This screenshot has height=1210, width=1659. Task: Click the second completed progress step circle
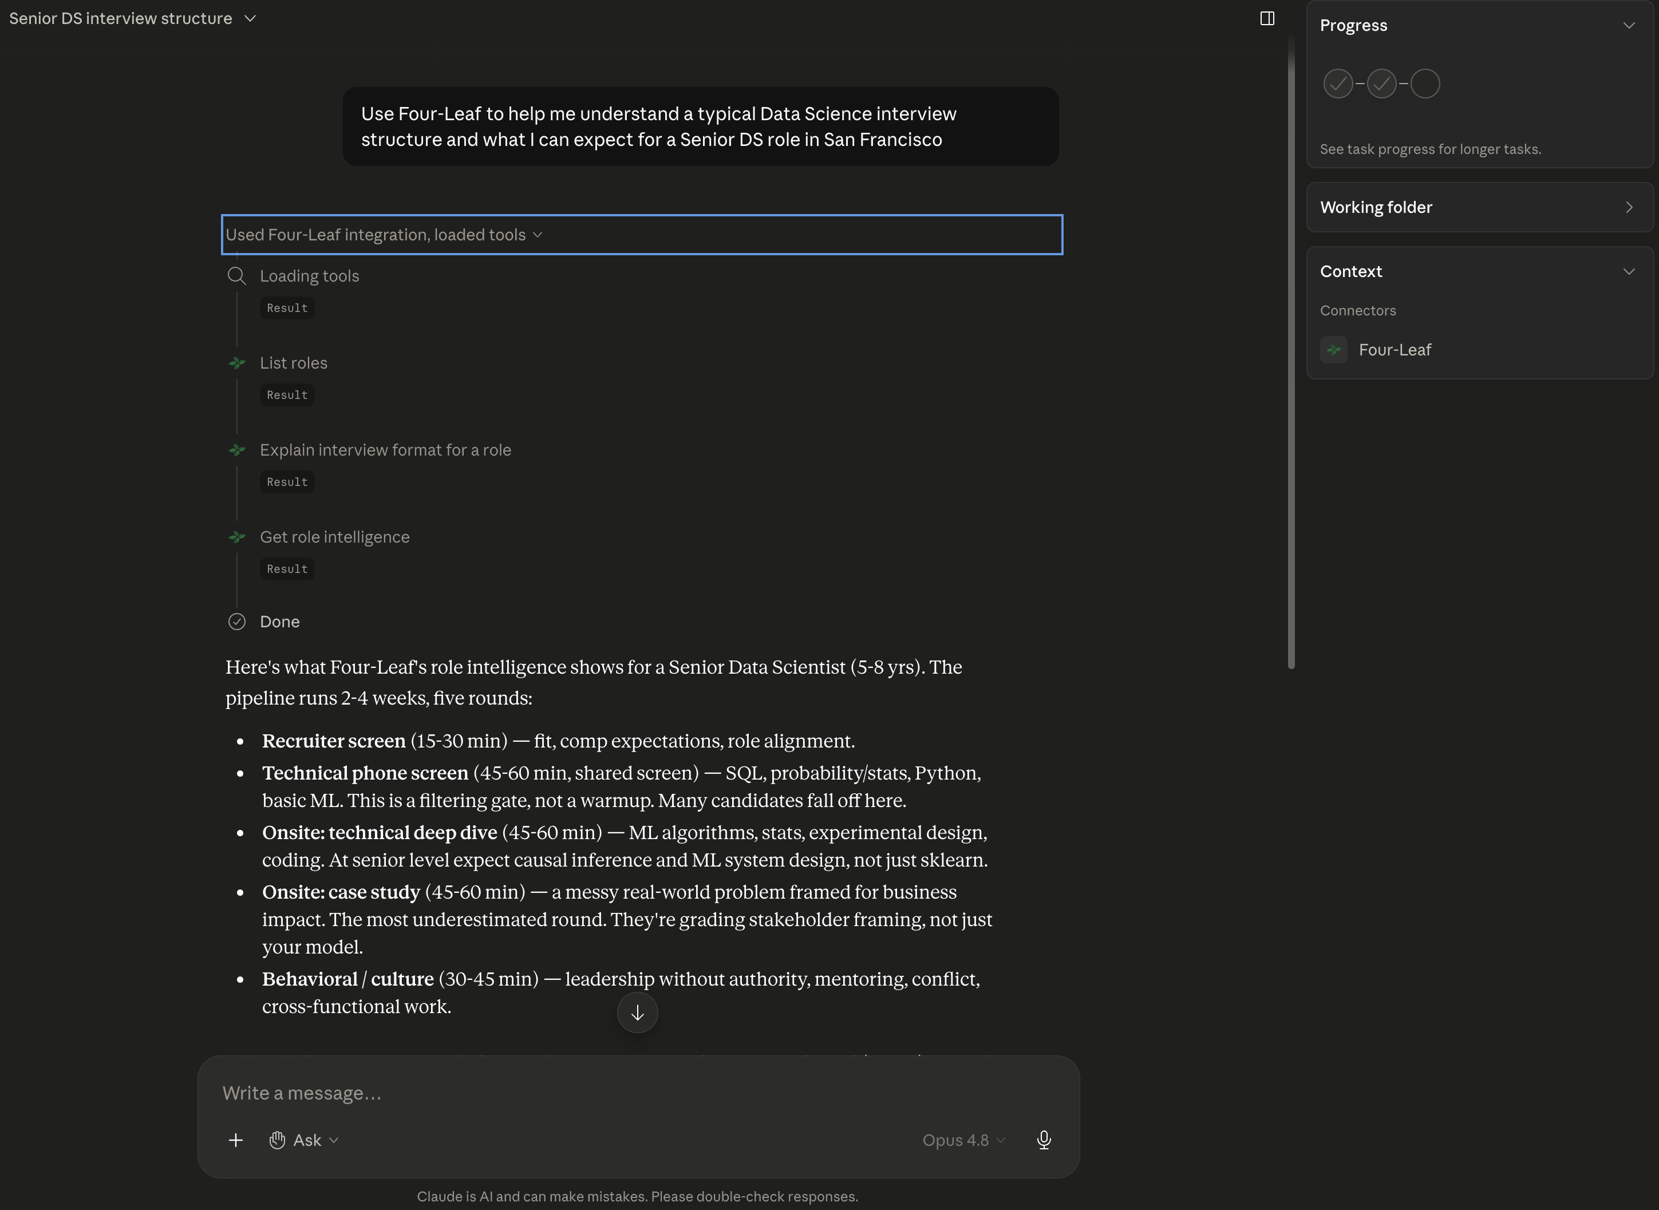pyautogui.click(x=1382, y=84)
